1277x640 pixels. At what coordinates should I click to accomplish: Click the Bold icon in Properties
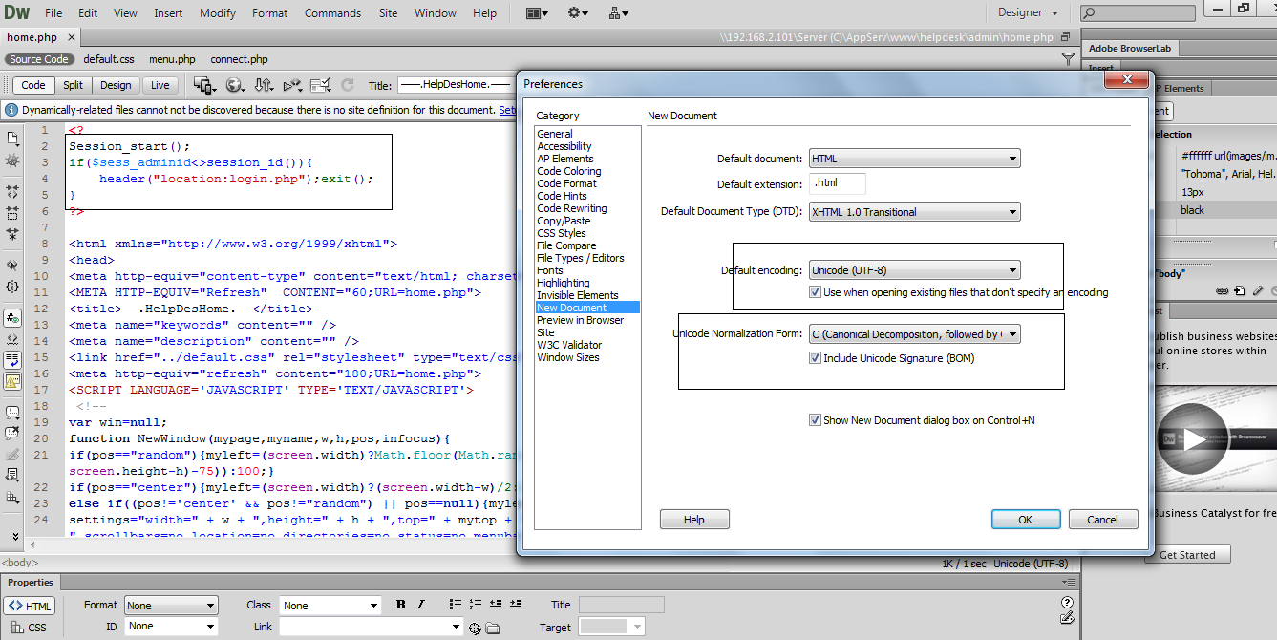click(401, 605)
